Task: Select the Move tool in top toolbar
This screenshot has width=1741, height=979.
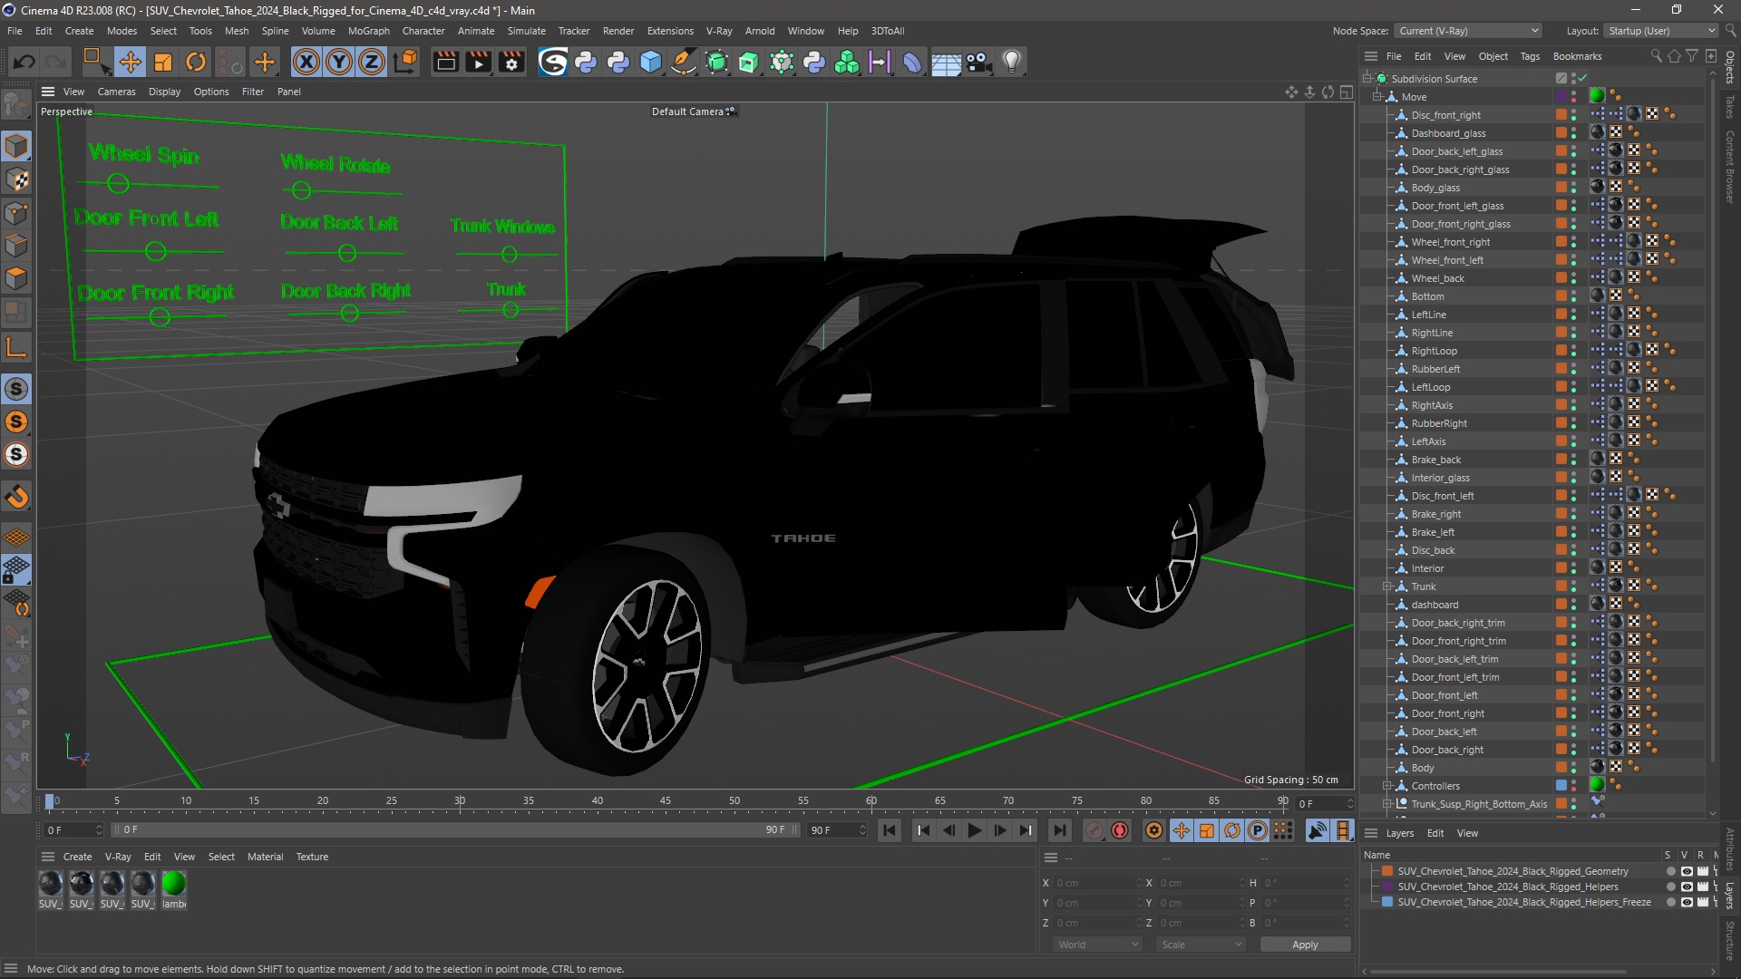Action: tap(130, 62)
